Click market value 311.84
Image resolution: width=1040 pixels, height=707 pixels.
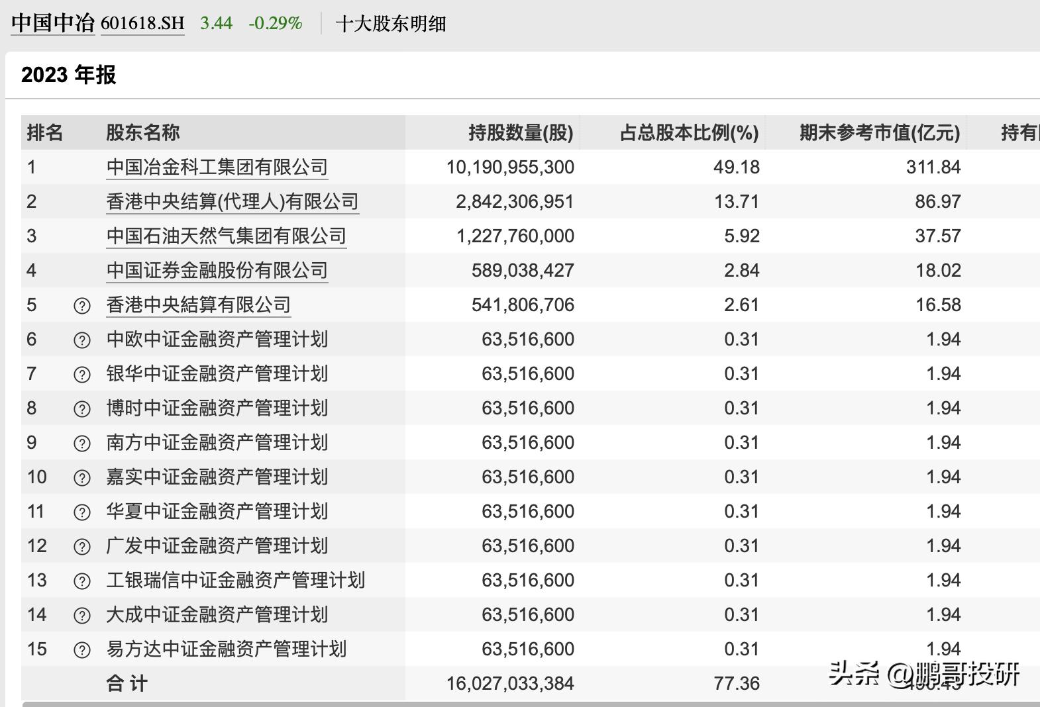933,167
